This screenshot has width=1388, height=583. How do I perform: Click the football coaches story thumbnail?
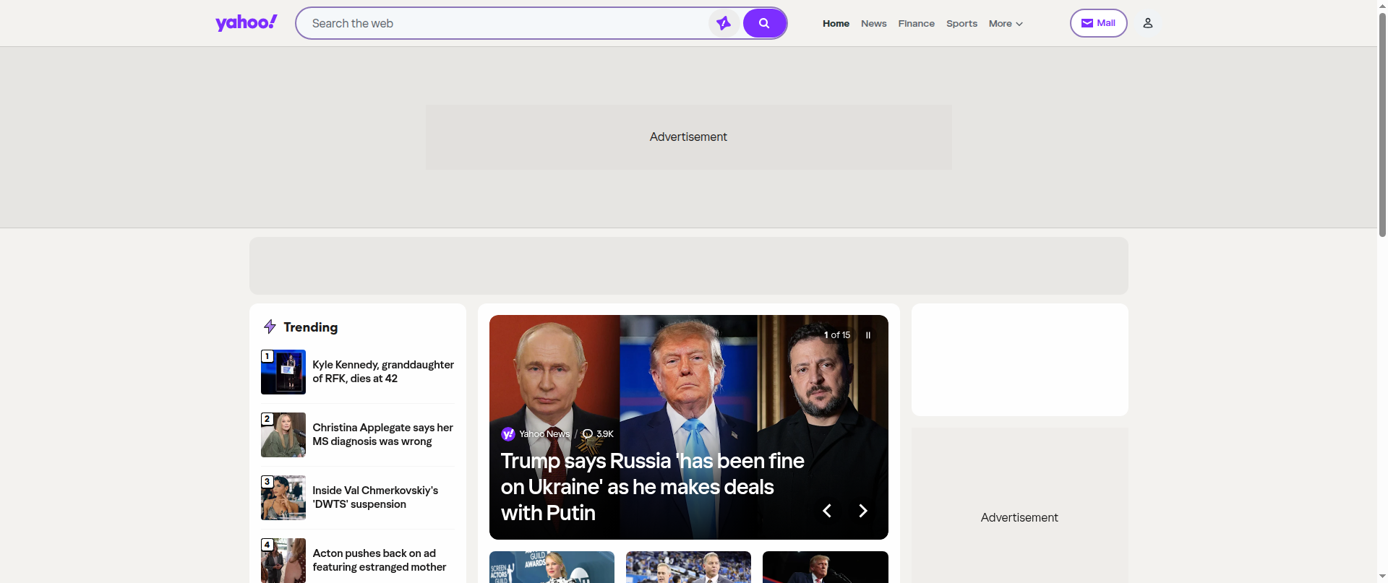[x=688, y=567]
